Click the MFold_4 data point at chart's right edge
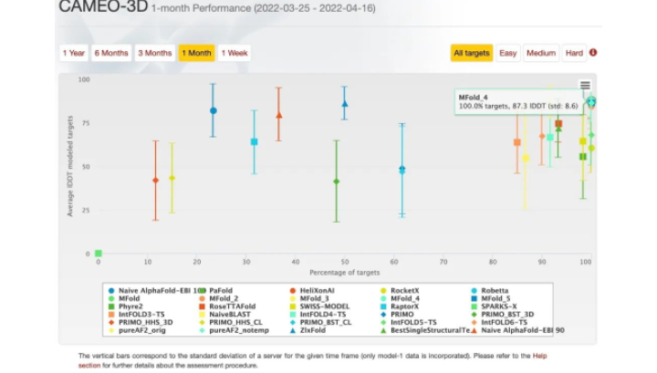This screenshot has height=373, width=657. pyautogui.click(x=591, y=101)
